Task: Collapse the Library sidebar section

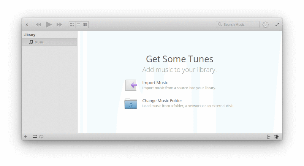Action: pyautogui.click(x=29, y=35)
